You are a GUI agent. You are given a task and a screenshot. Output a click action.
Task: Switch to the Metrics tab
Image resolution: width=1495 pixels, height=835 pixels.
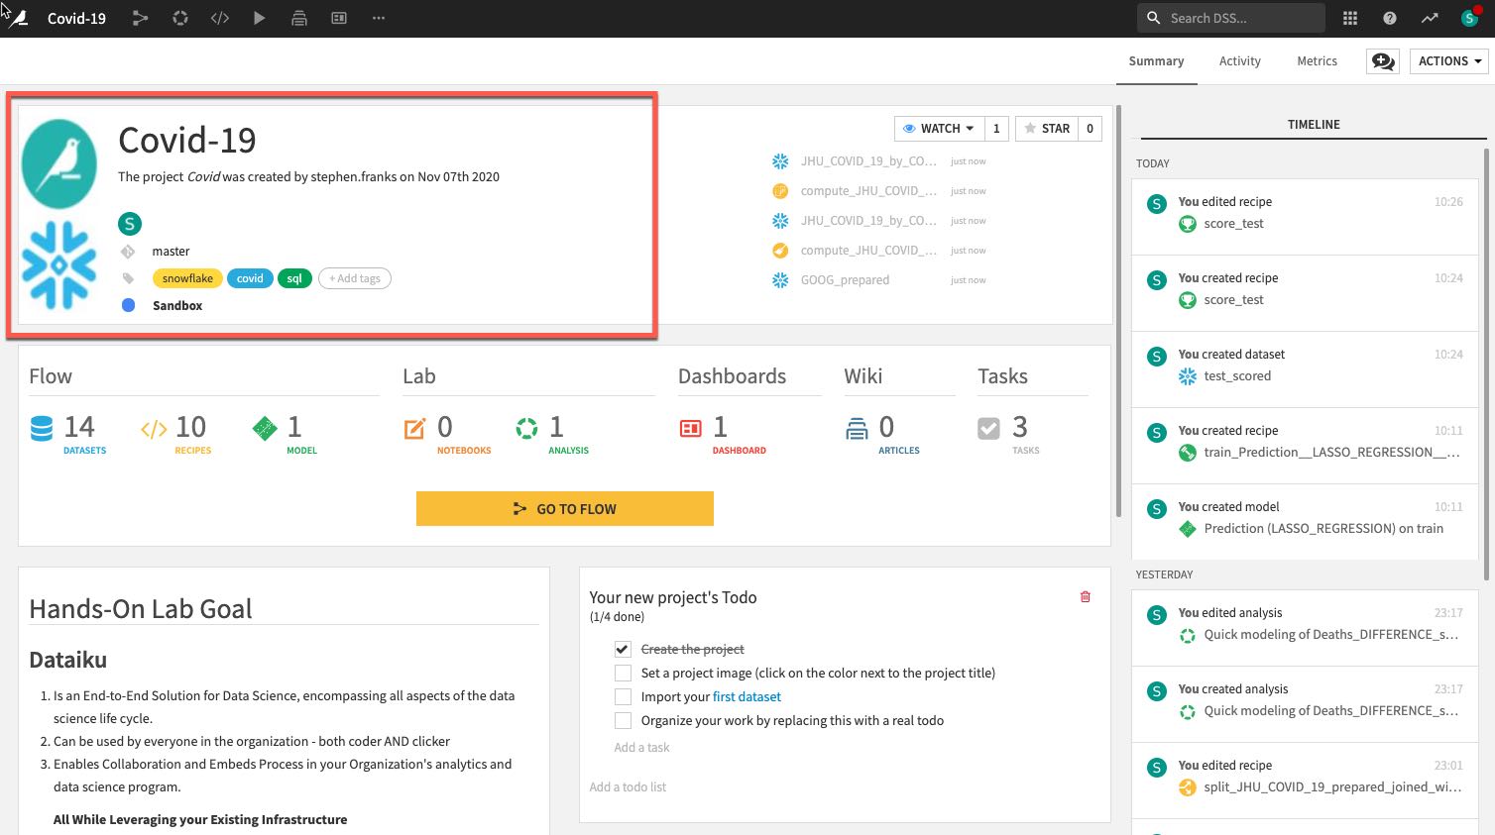tap(1317, 61)
